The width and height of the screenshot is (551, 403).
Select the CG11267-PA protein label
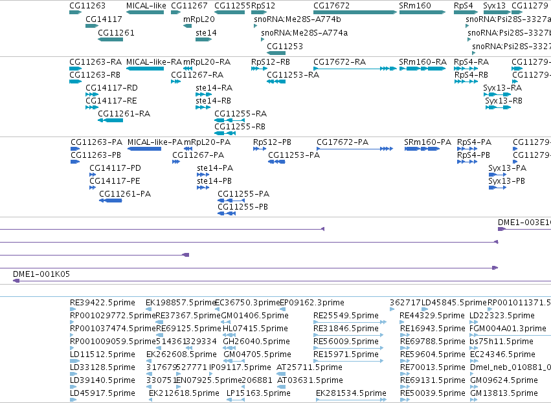(198, 155)
